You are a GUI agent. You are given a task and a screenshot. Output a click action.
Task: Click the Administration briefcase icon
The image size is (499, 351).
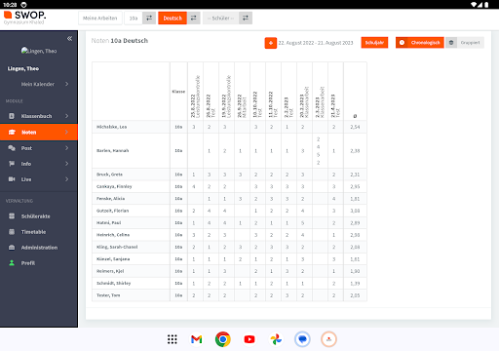tap(12, 248)
